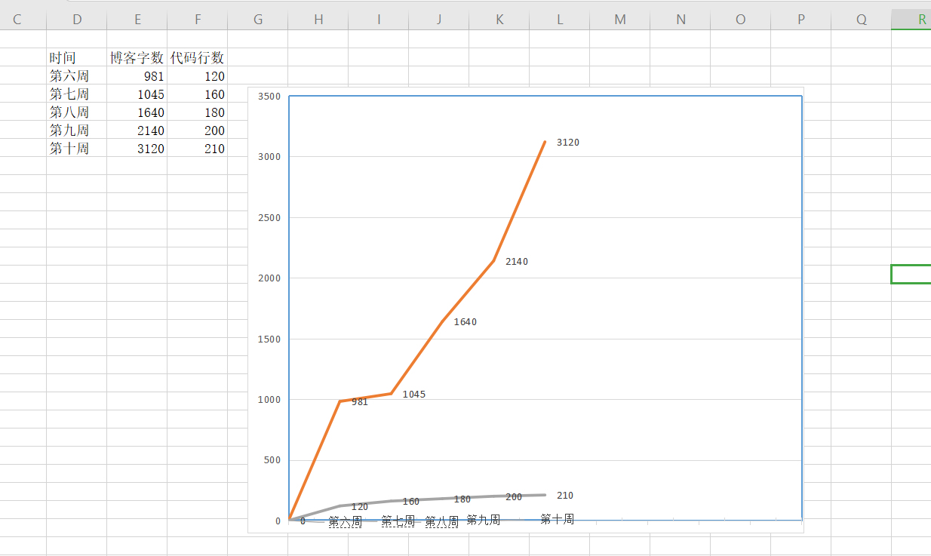931x556 pixels.
Task: Click the table cell with value 160
Action: pyautogui.click(x=197, y=94)
